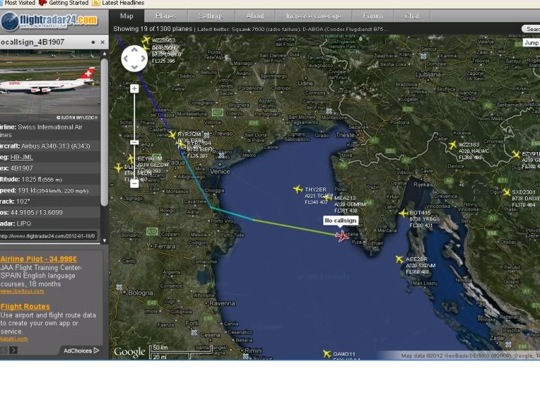Viewport: 540px width, 405px height.
Task: Click the zoom slider handle
Action: [134, 142]
